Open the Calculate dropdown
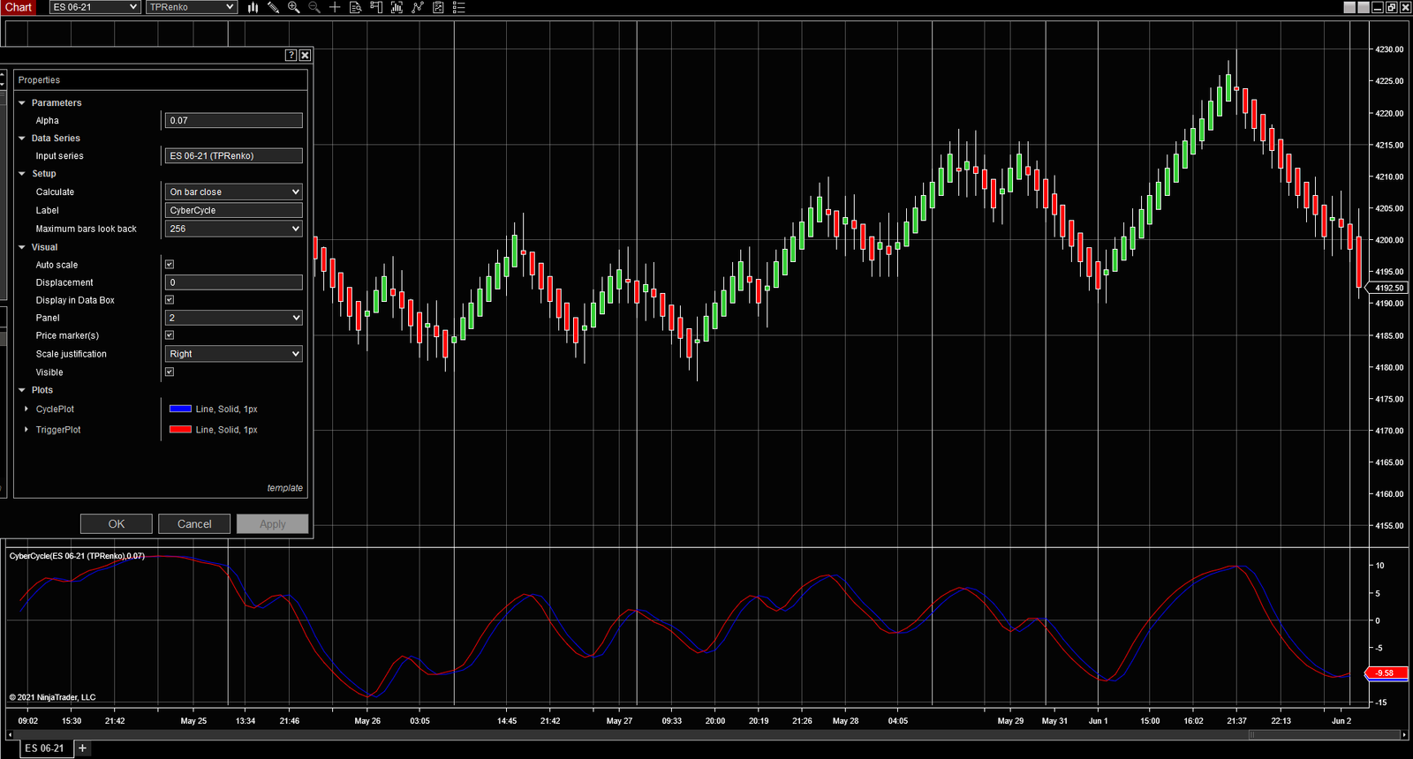Viewport: 1413px width, 759px height. pyautogui.click(x=233, y=192)
